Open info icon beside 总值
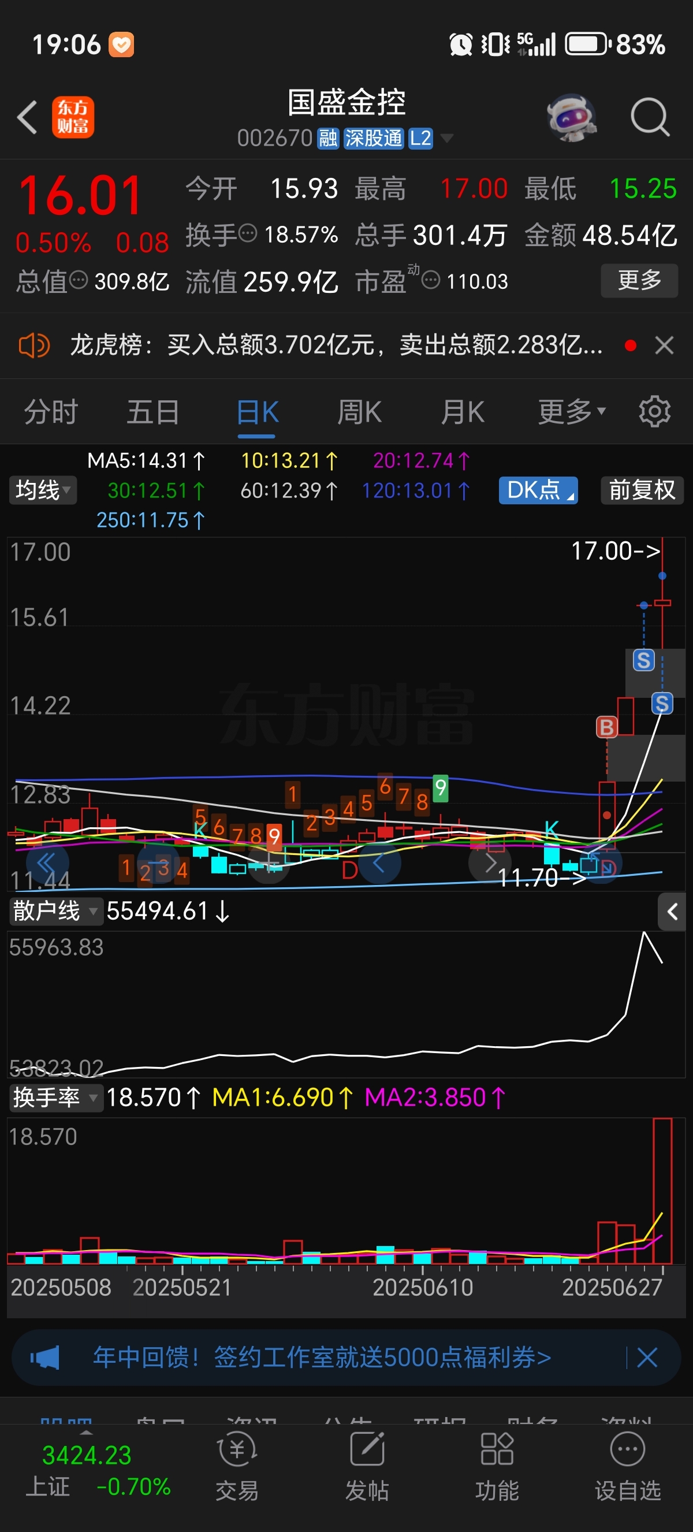Screen dimensions: 693x1532 (x=79, y=280)
